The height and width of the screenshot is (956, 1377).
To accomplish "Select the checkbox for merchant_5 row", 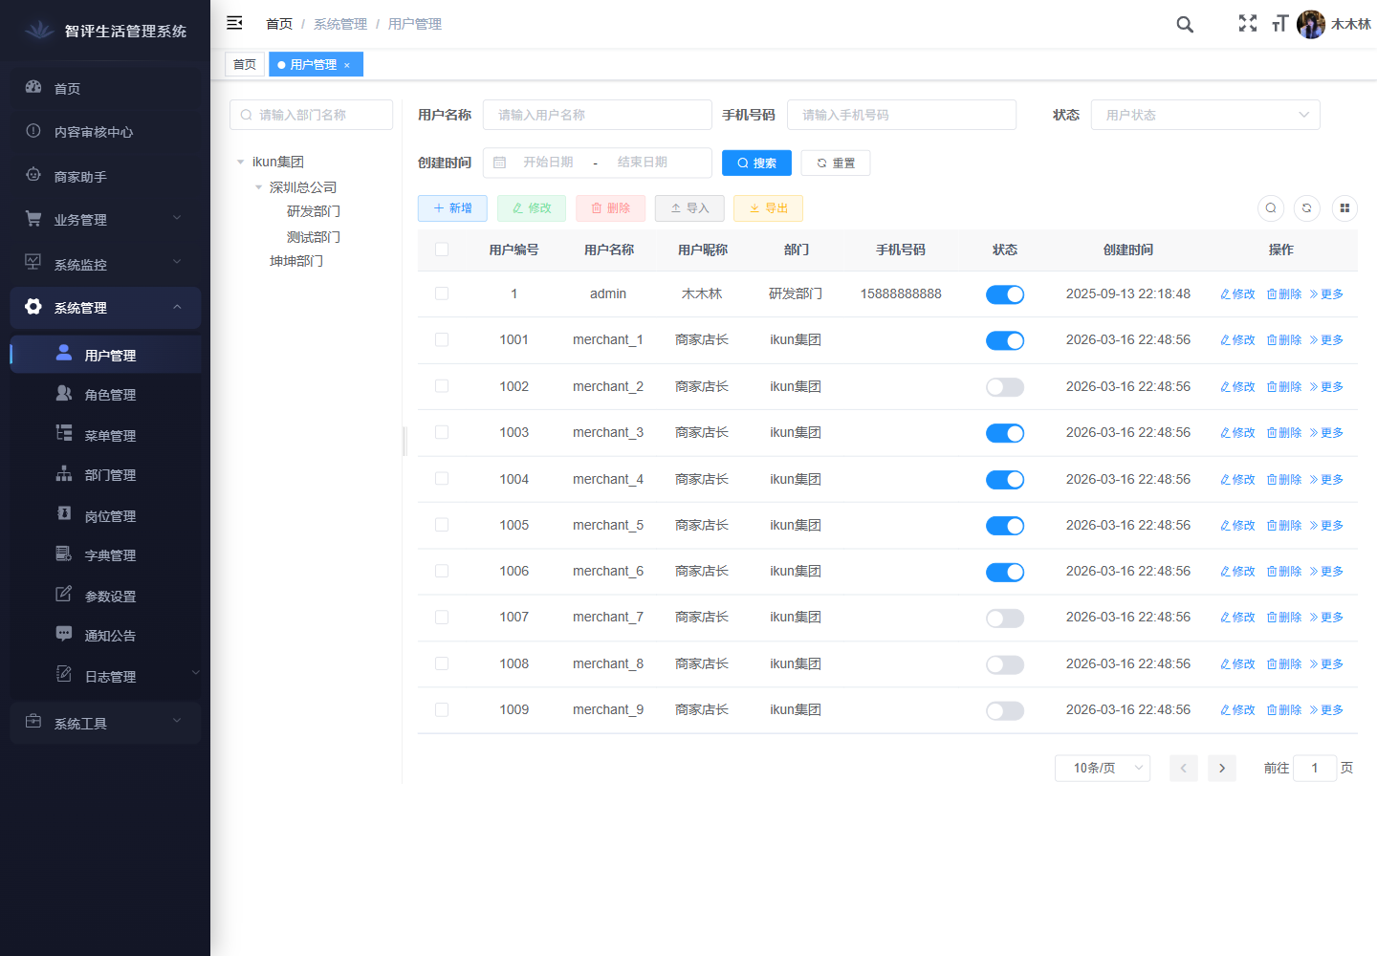I will [x=442, y=525].
